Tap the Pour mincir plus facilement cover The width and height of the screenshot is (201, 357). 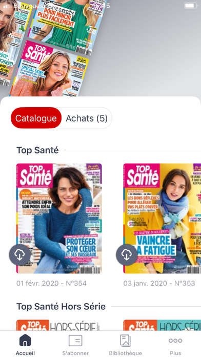click(68, 23)
